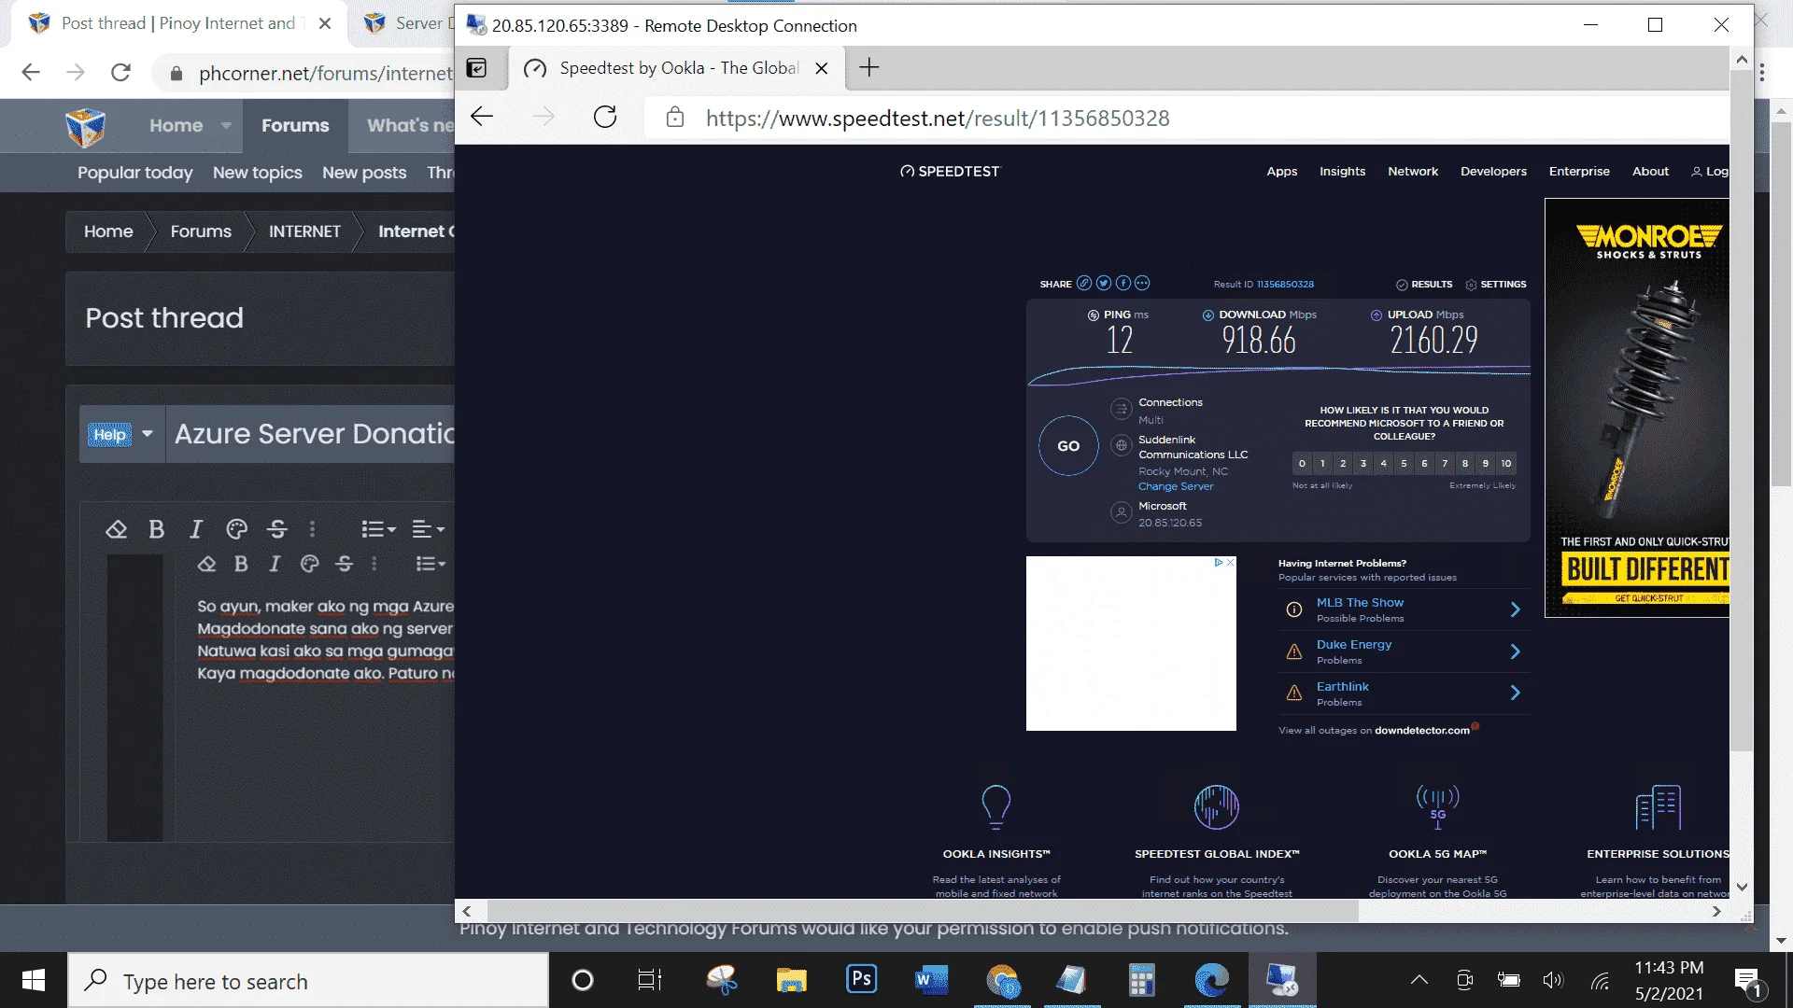Click Result ID 11356850328 link
The image size is (1793, 1008).
point(1285,285)
